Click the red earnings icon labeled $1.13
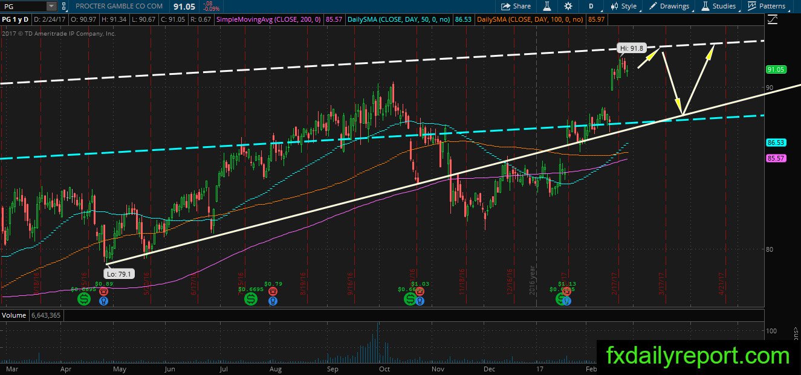 [568, 291]
